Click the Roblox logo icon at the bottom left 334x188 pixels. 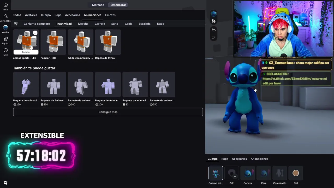pyautogui.click(x=5, y=183)
